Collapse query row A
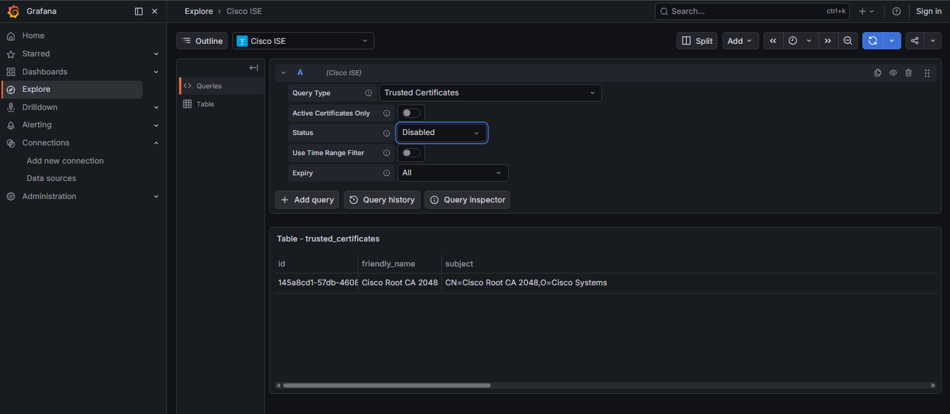Image resolution: width=950 pixels, height=414 pixels. [283, 72]
